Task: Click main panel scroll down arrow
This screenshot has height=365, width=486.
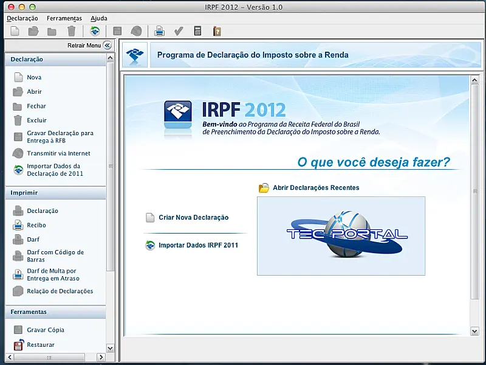Action: tap(474, 331)
